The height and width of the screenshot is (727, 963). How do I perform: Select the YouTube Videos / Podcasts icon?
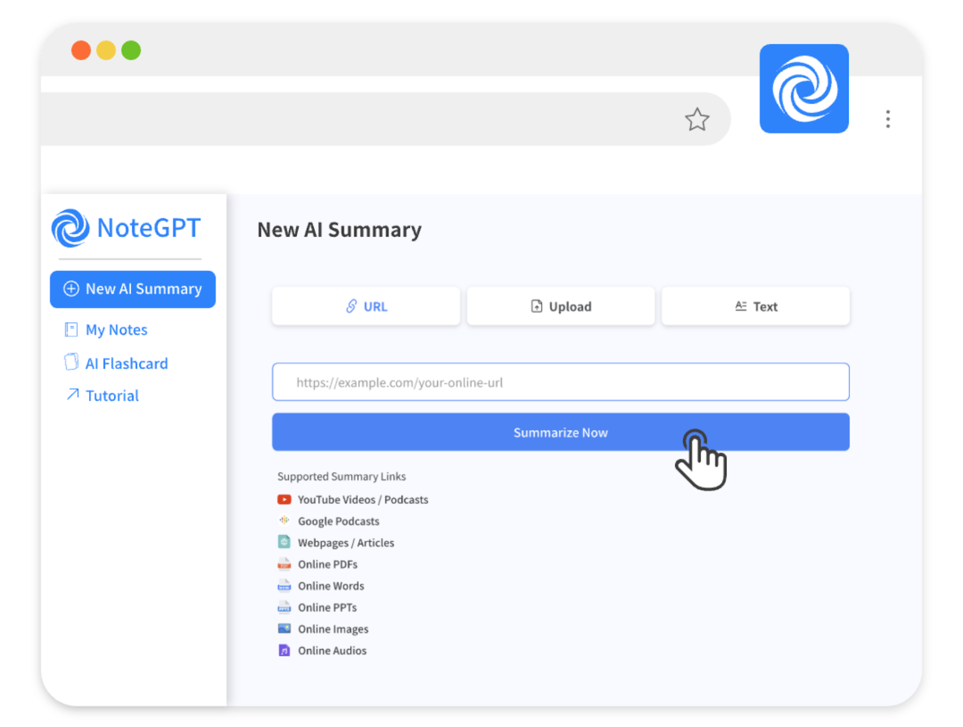click(x=283, y=499)
